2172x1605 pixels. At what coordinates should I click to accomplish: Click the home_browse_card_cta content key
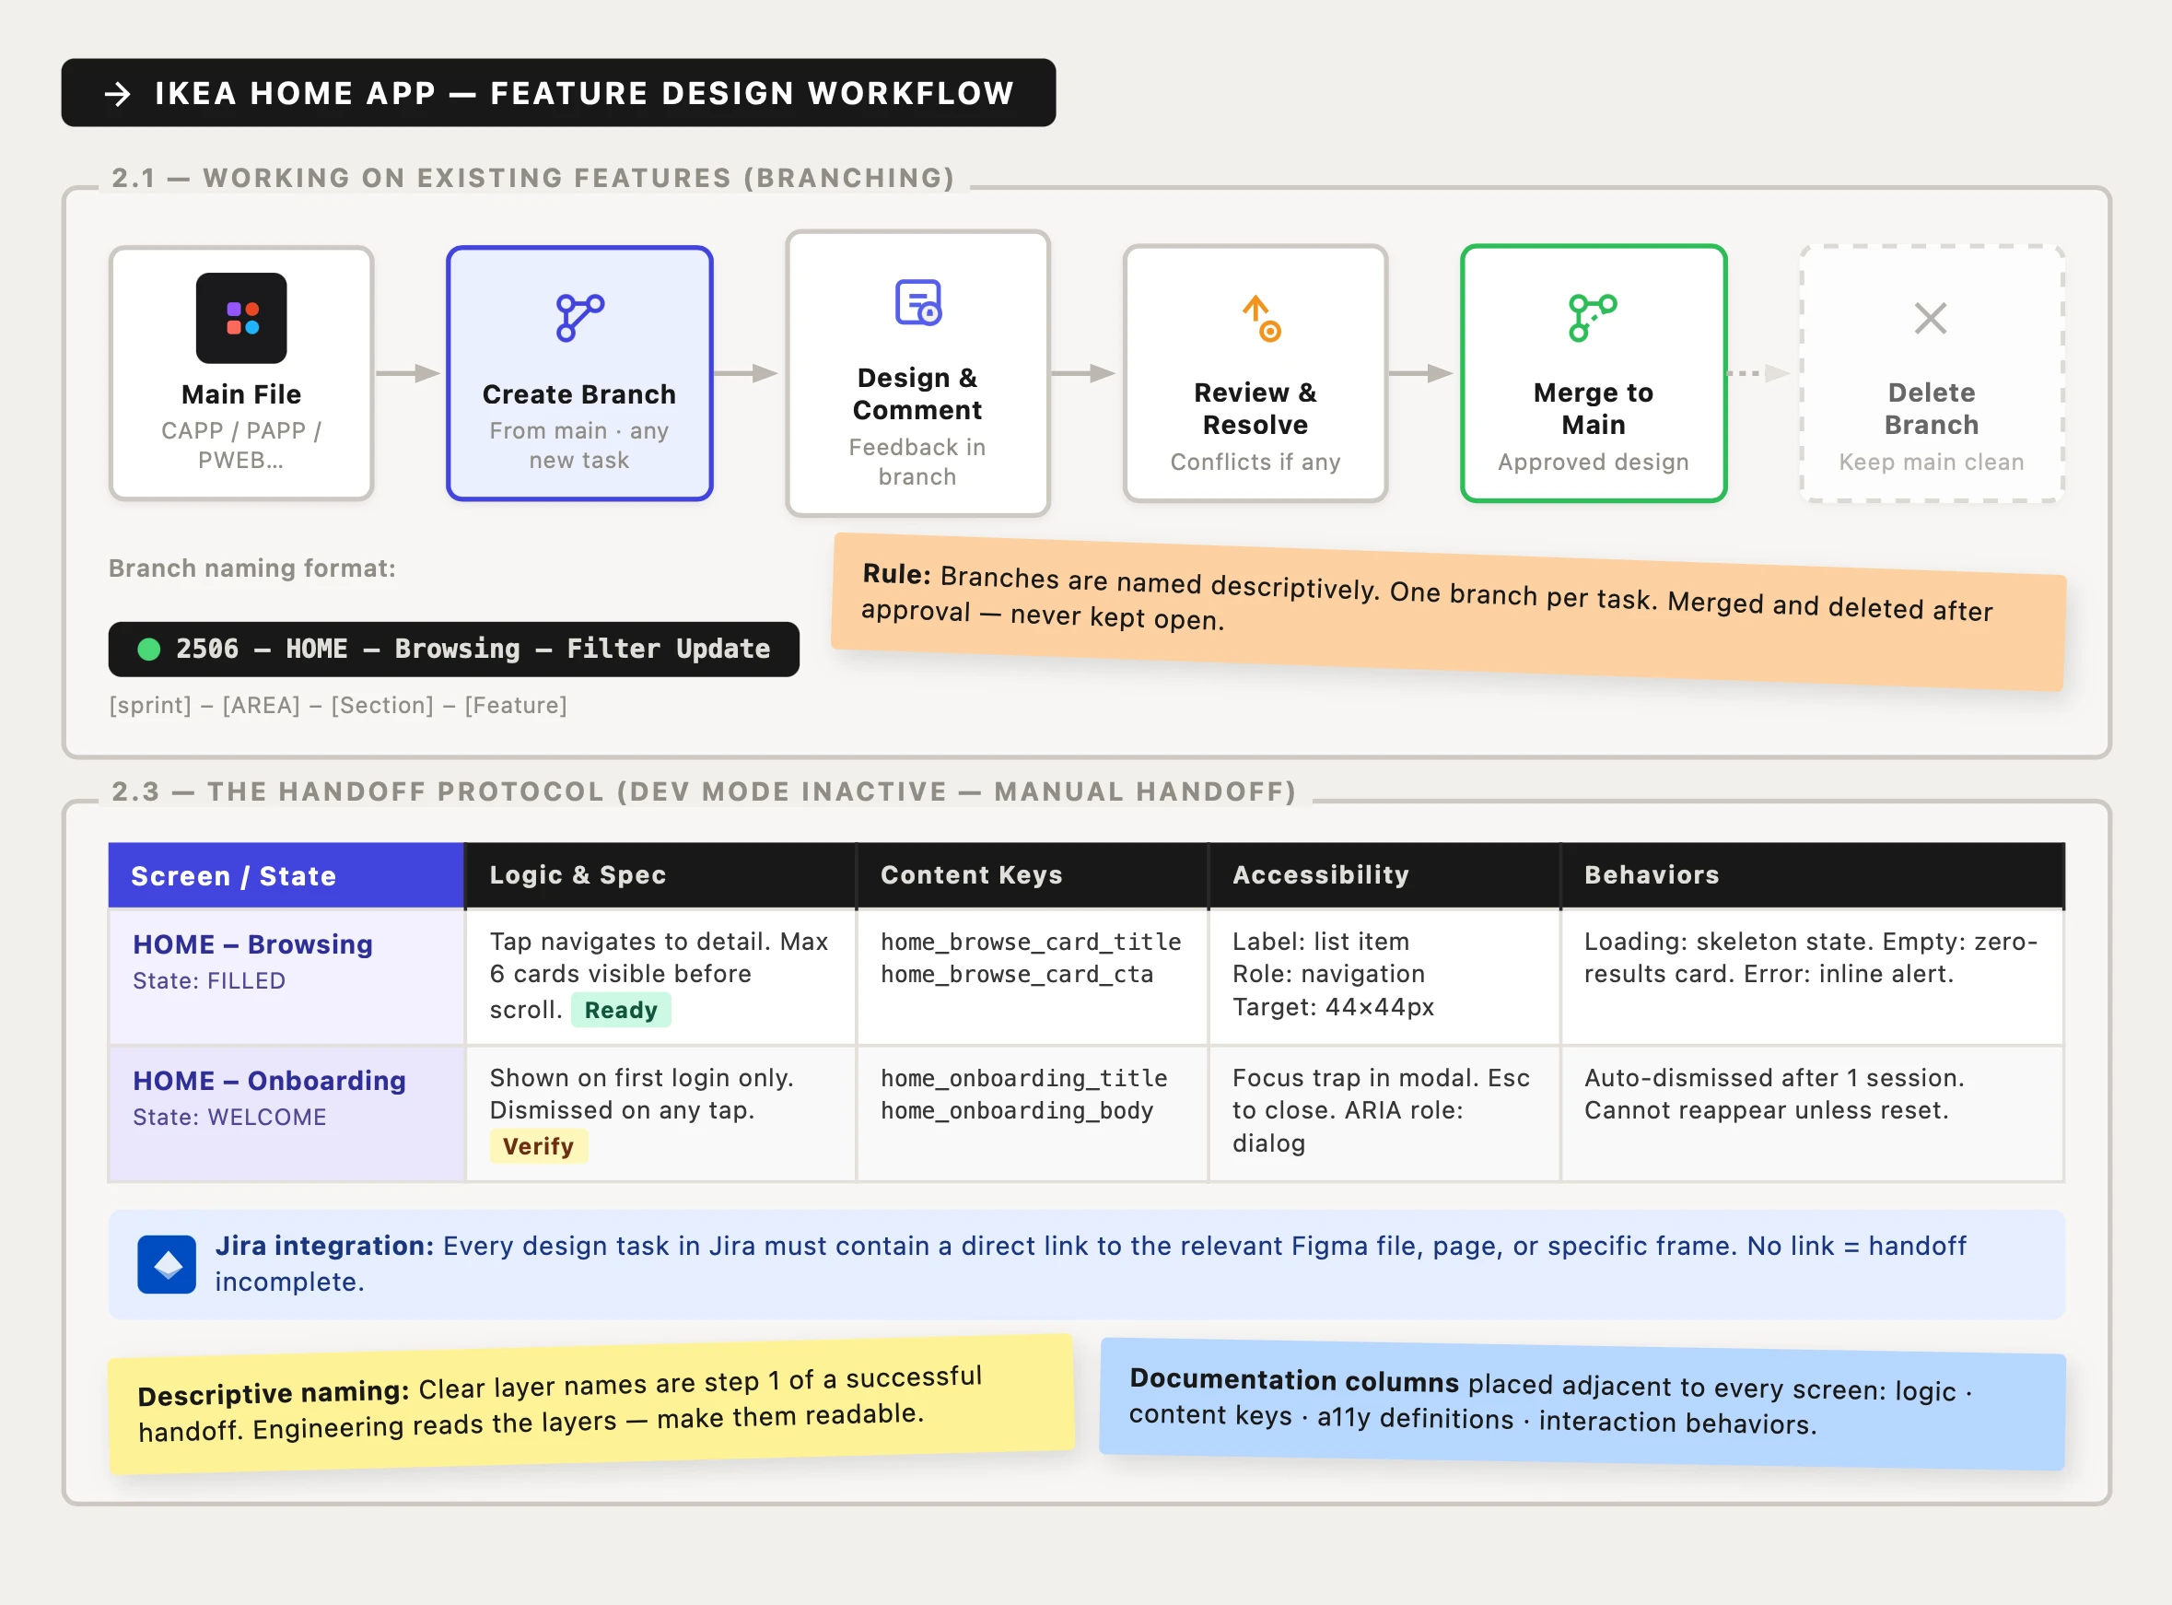1017,974
